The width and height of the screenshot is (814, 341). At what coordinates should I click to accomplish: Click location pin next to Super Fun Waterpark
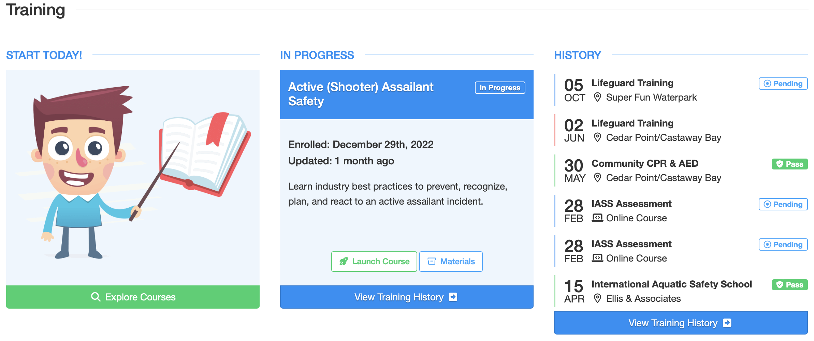(597, 97)
